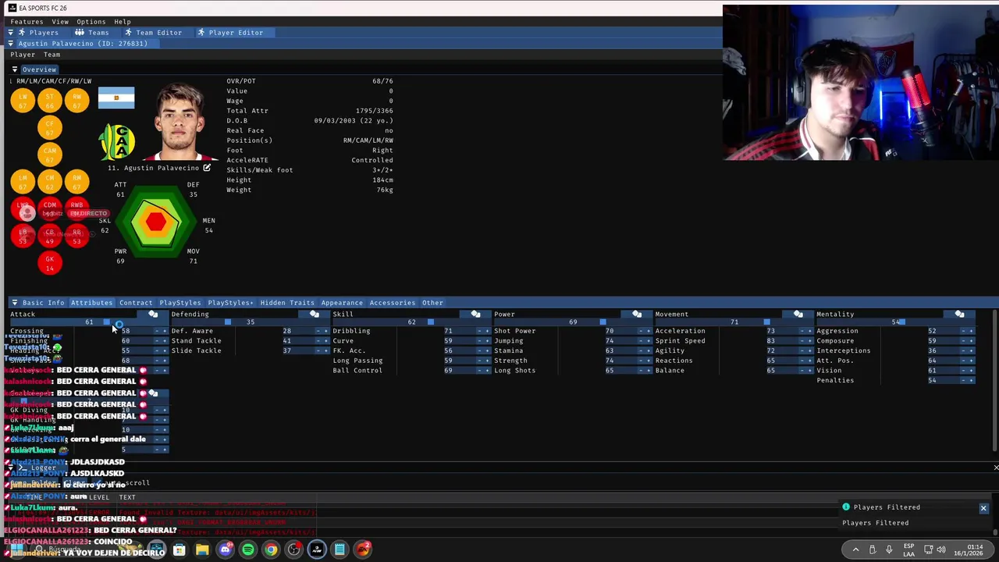This screenshot has width=999, height=562.
Task: Randomize Mentality attributes with dice icon
Action: tap(960, 315)
